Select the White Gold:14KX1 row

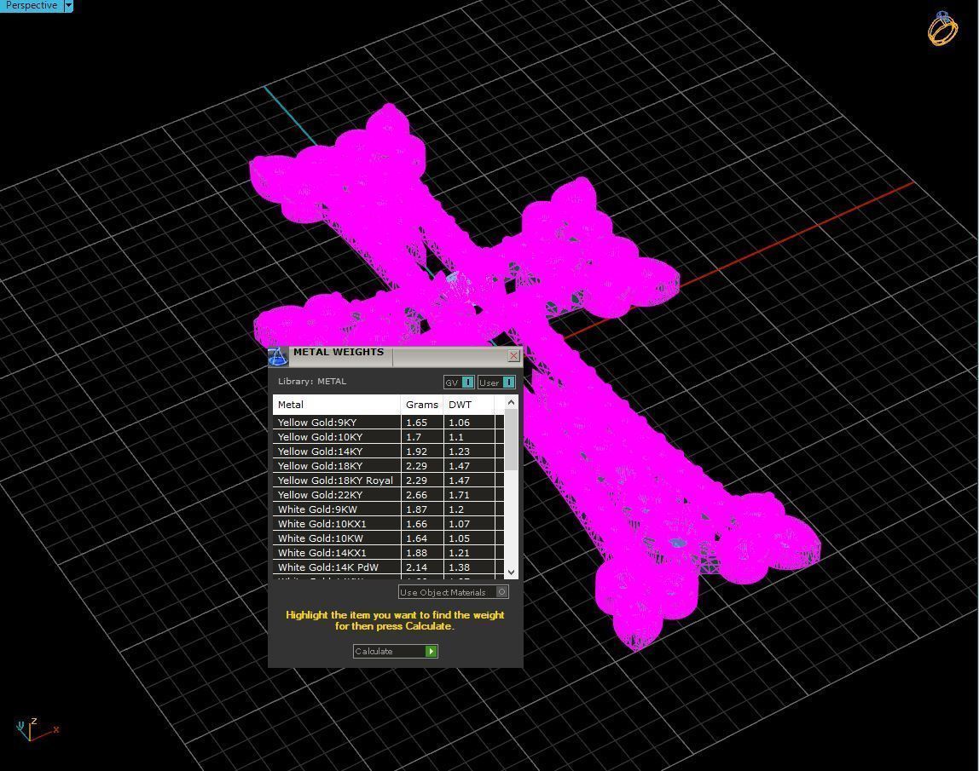click(388, 553)
